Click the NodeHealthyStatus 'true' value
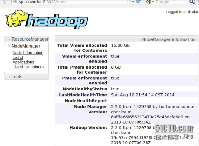 (115, 89)
